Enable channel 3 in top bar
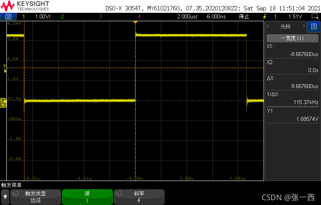Viewport: 321px width, 205px height. click(101, 16)
